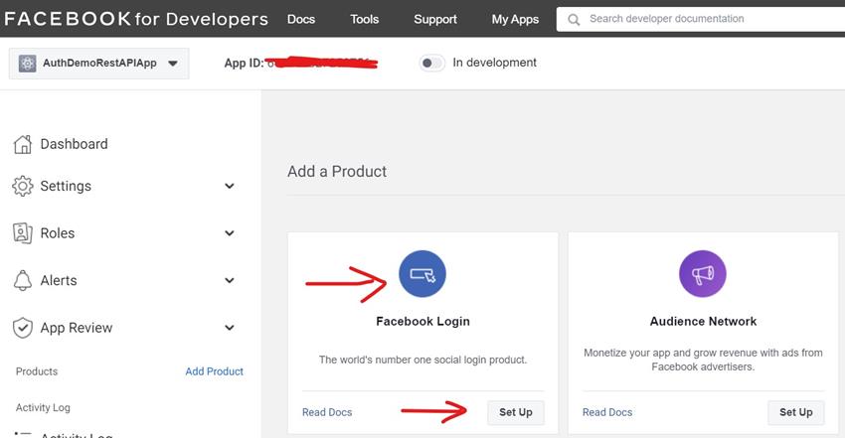Viewport: 845px width, 438px height.
Task: Click the Add Product link
Action: coord(215,371)
